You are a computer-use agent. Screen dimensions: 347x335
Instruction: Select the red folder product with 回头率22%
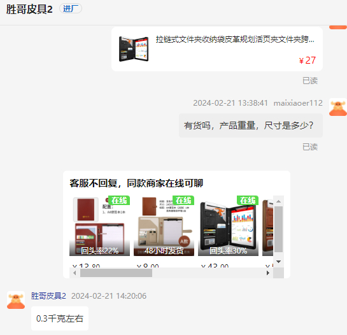point(99,226)
